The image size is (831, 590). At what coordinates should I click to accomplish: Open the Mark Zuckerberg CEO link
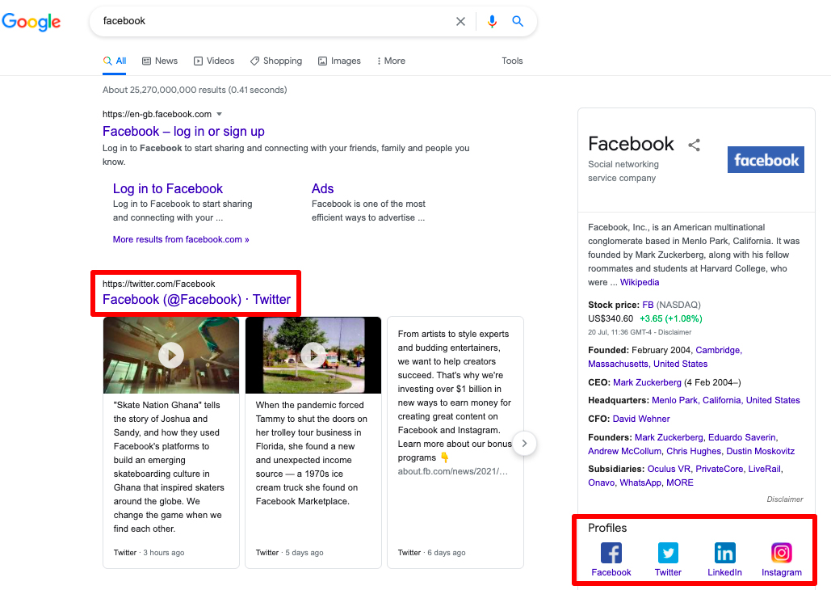[647, 382]
